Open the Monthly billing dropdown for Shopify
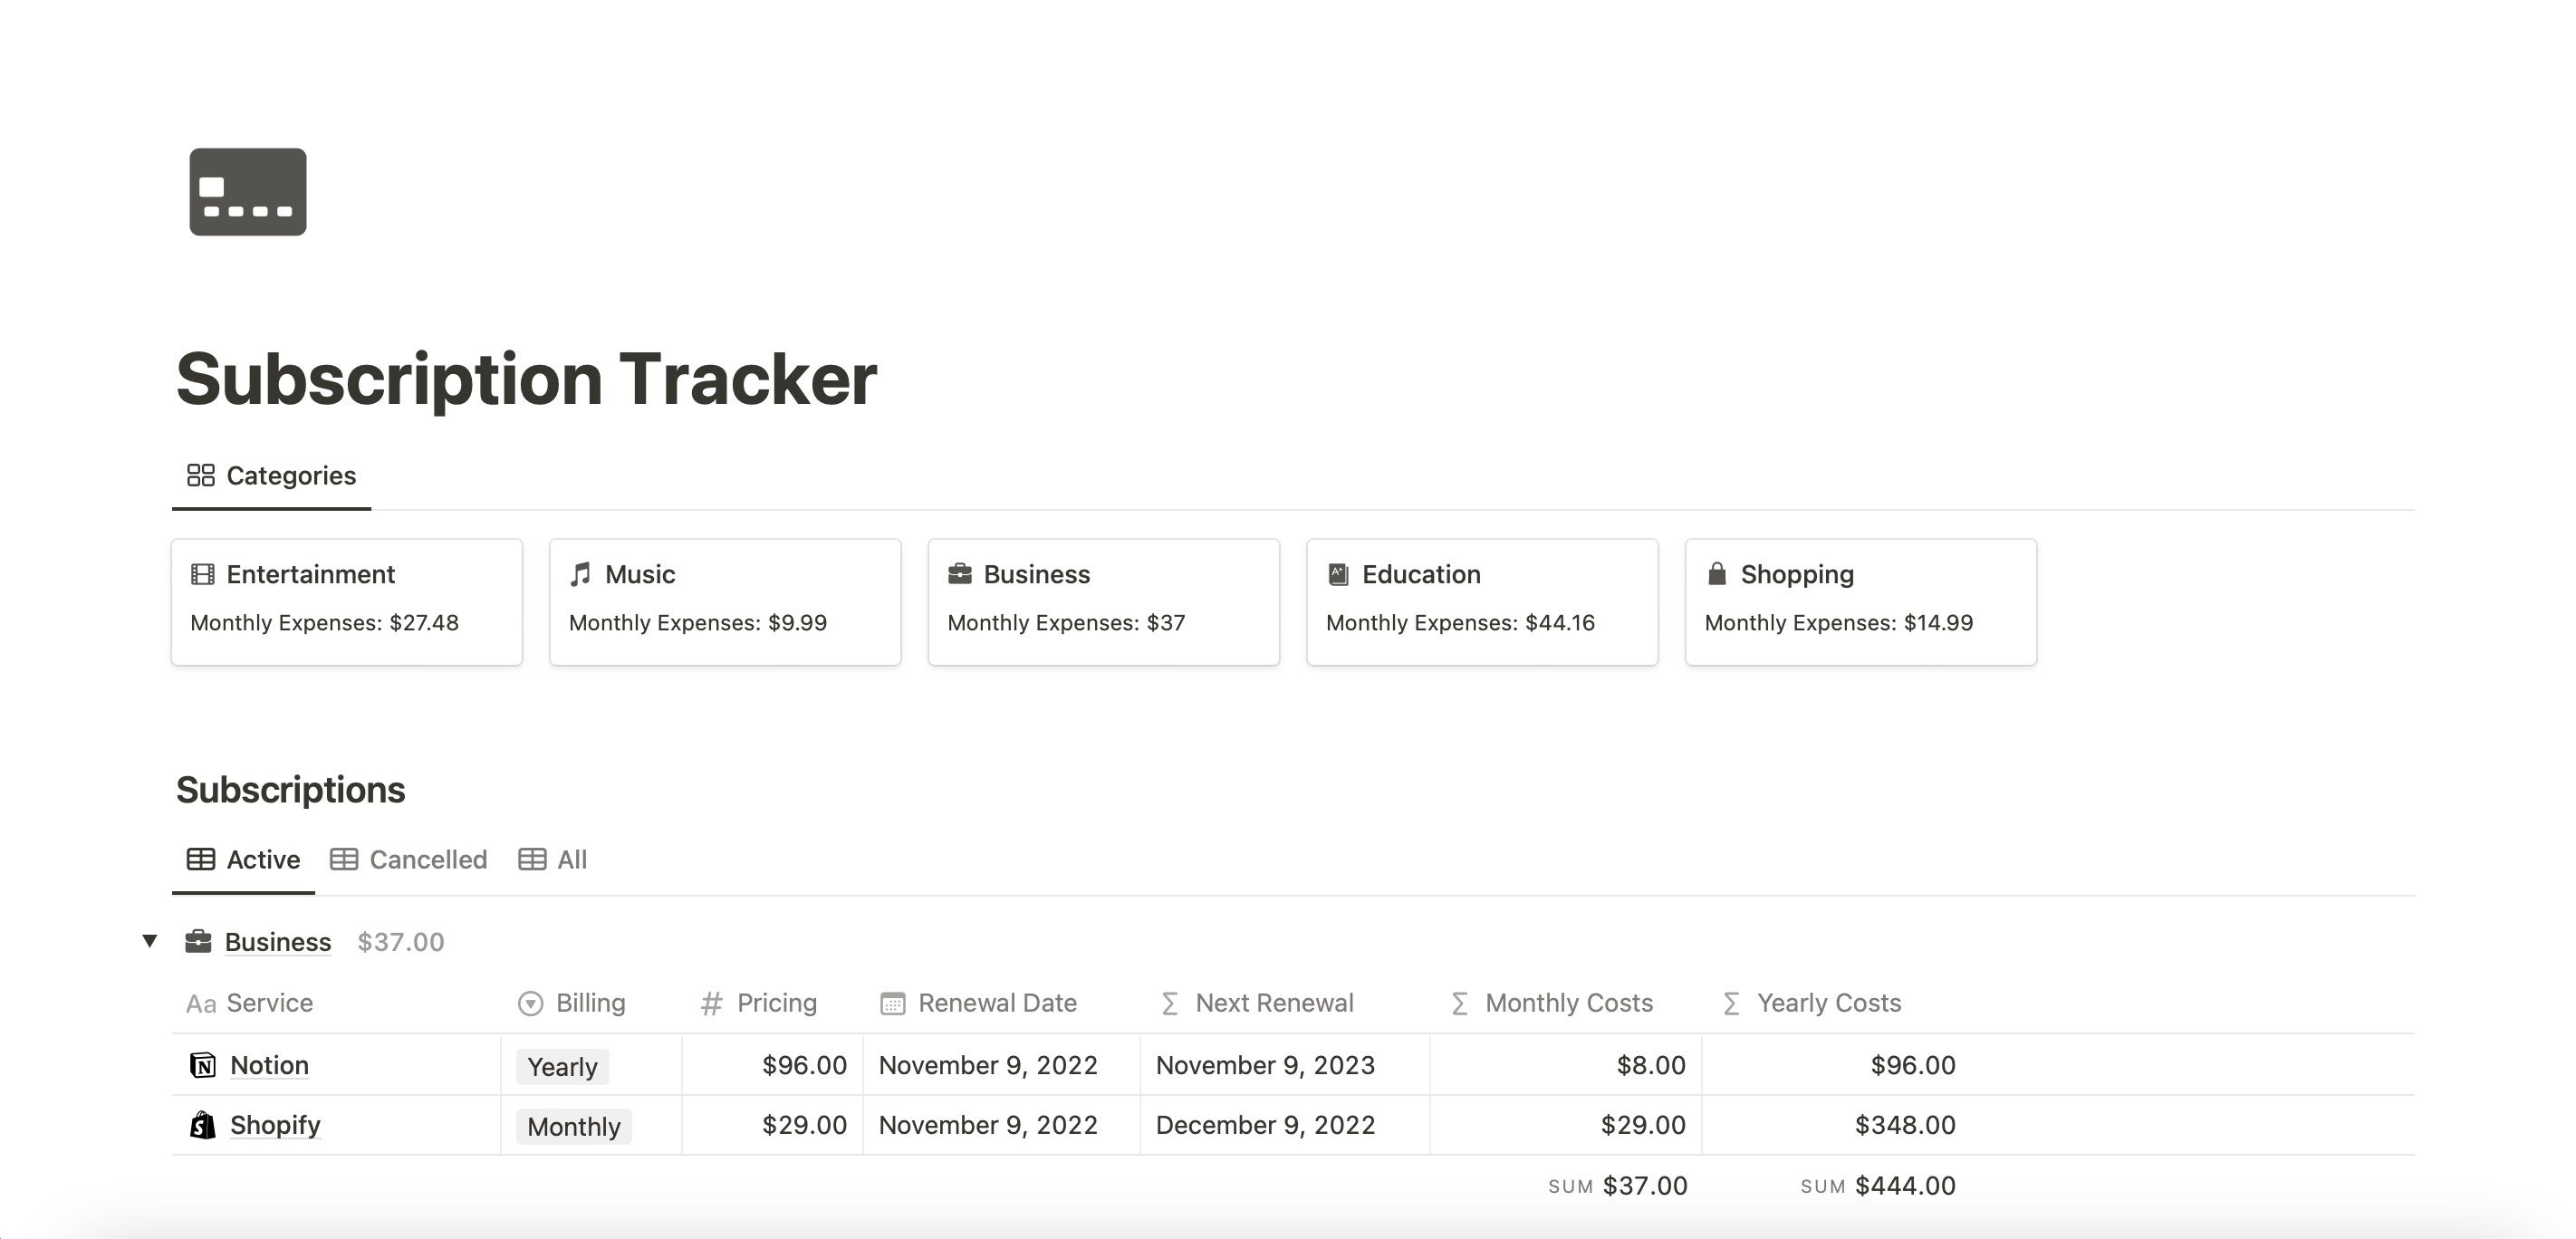2576x1239 pixels. tap(574, 1127)
